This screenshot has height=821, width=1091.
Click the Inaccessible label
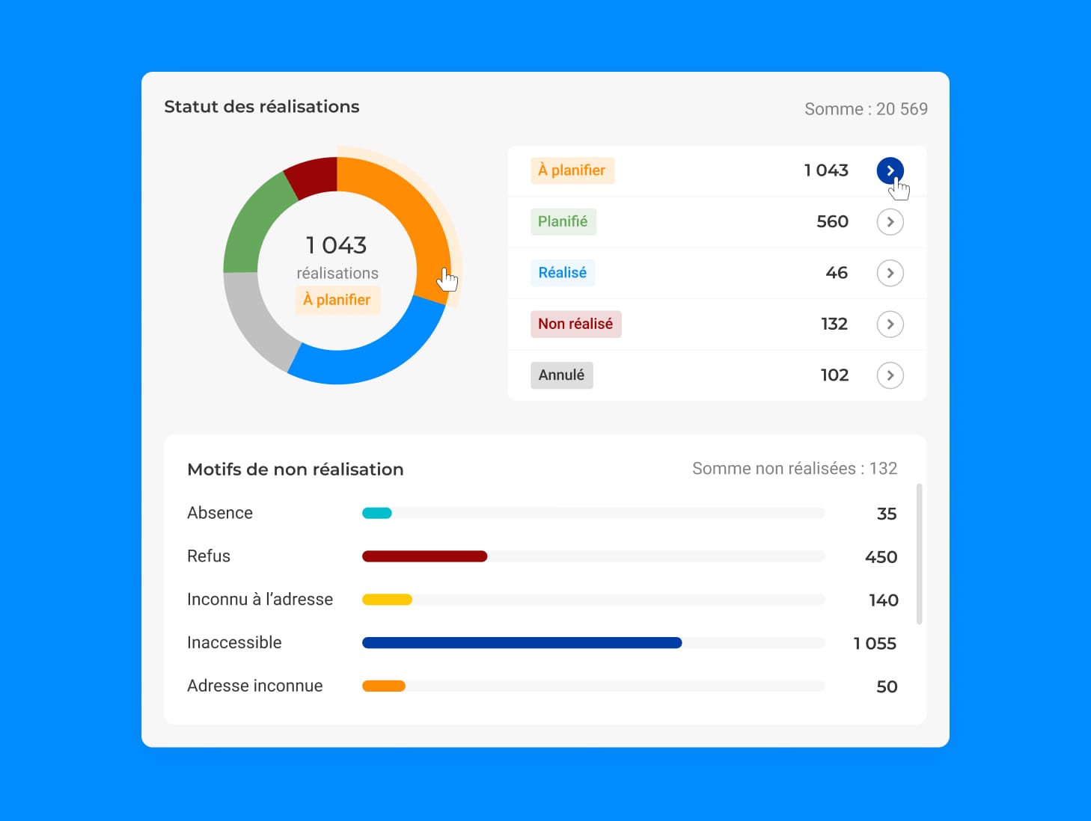[234, 643]
